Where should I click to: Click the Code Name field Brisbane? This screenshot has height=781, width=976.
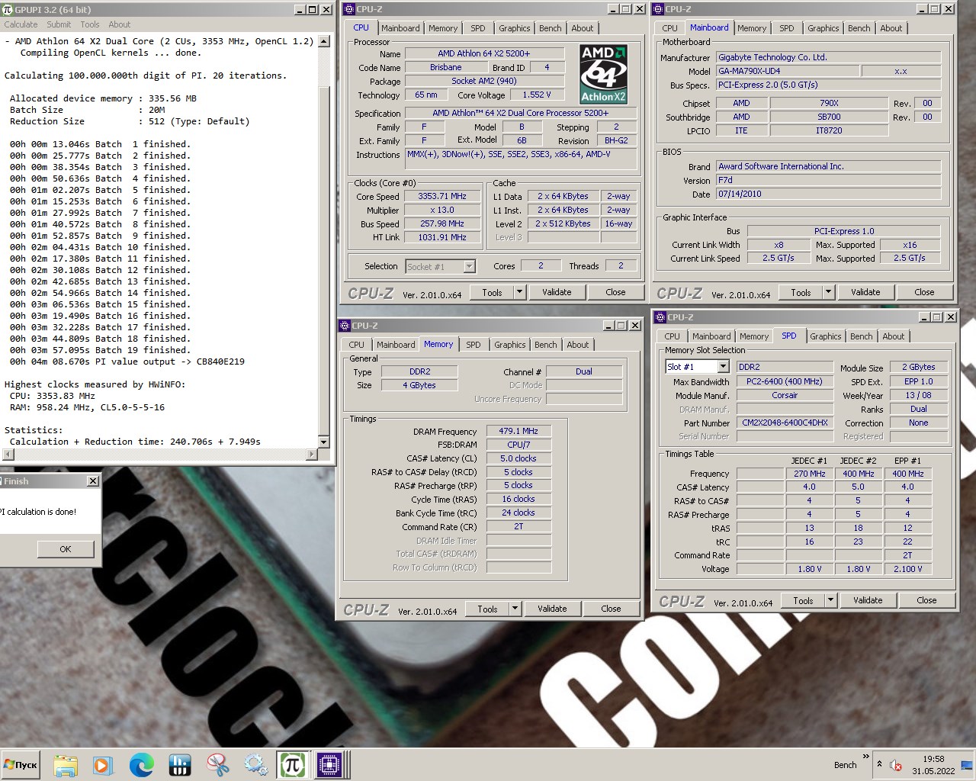[445, 67]
